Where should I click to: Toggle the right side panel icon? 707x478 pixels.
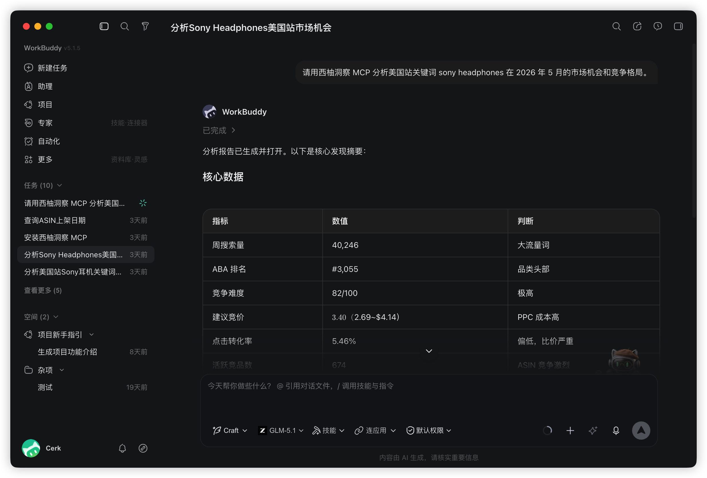click(x=678, y=27)
